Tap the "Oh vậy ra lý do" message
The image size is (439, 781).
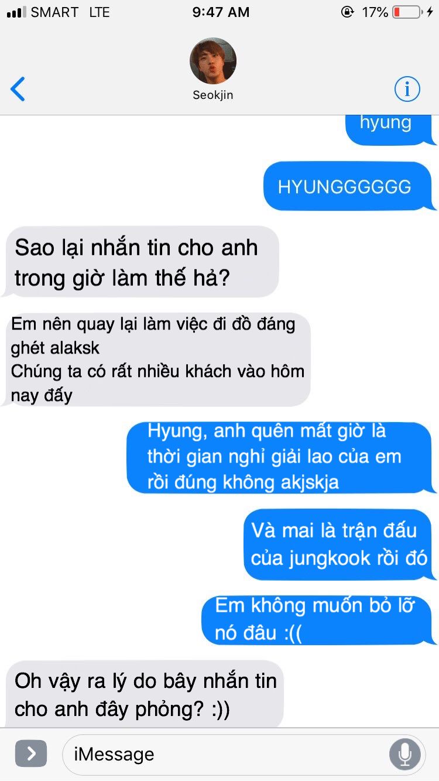tap(145, 694)
